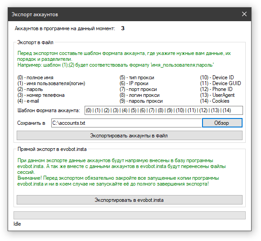Click the account count number 3
261x241 pixels.
coord(123,28)
